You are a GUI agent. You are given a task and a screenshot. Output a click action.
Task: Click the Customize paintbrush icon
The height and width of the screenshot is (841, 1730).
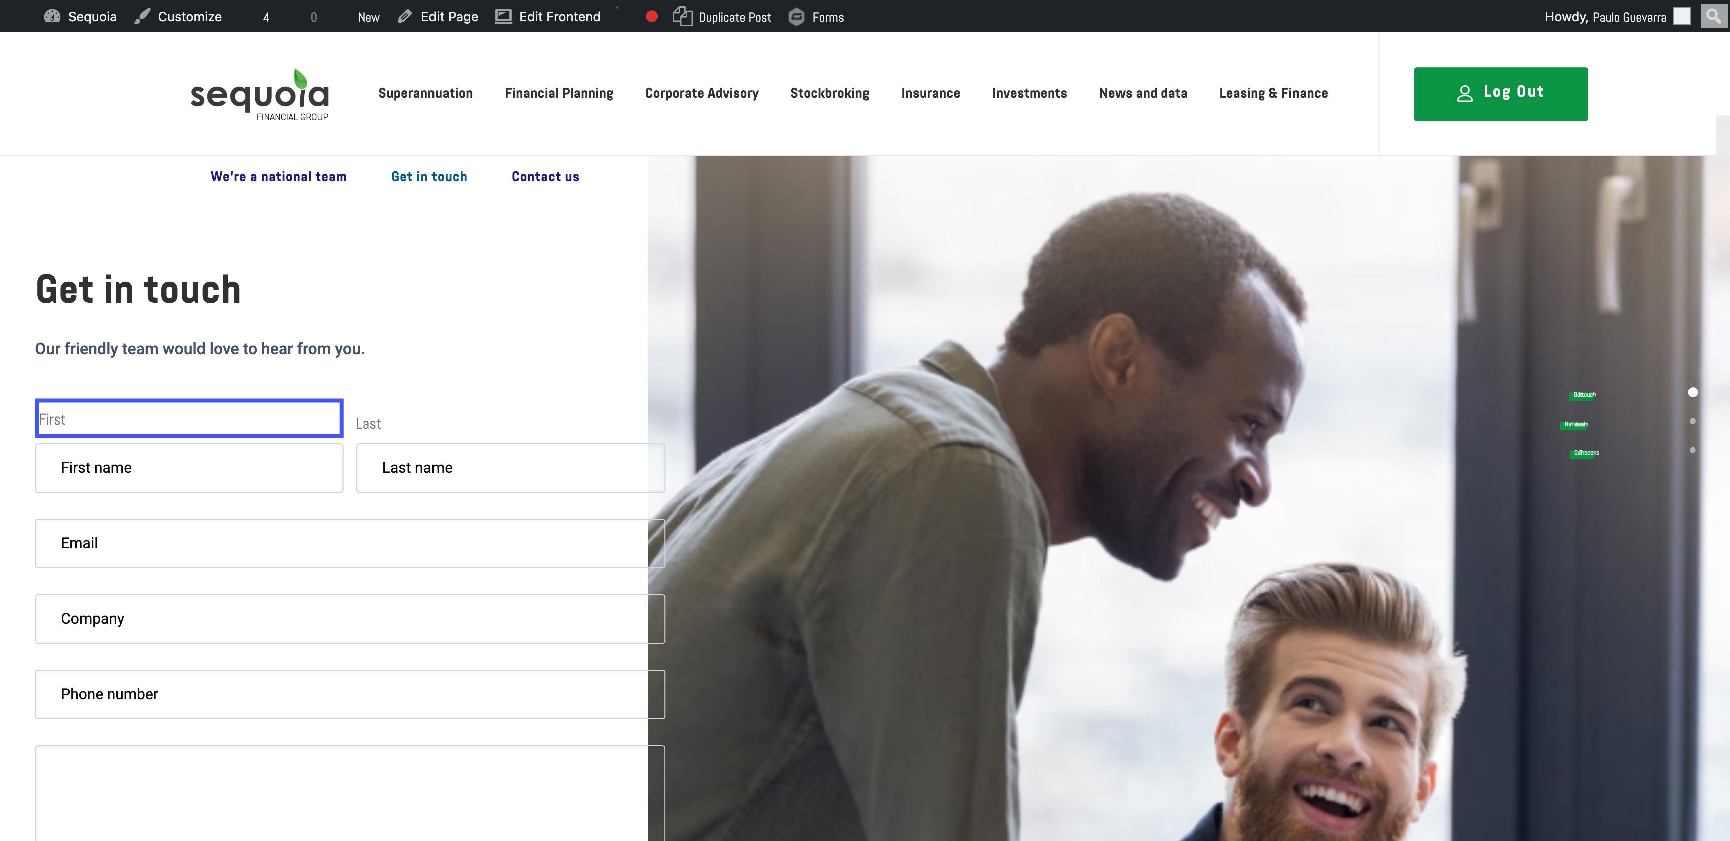click(x=142, y=16)
